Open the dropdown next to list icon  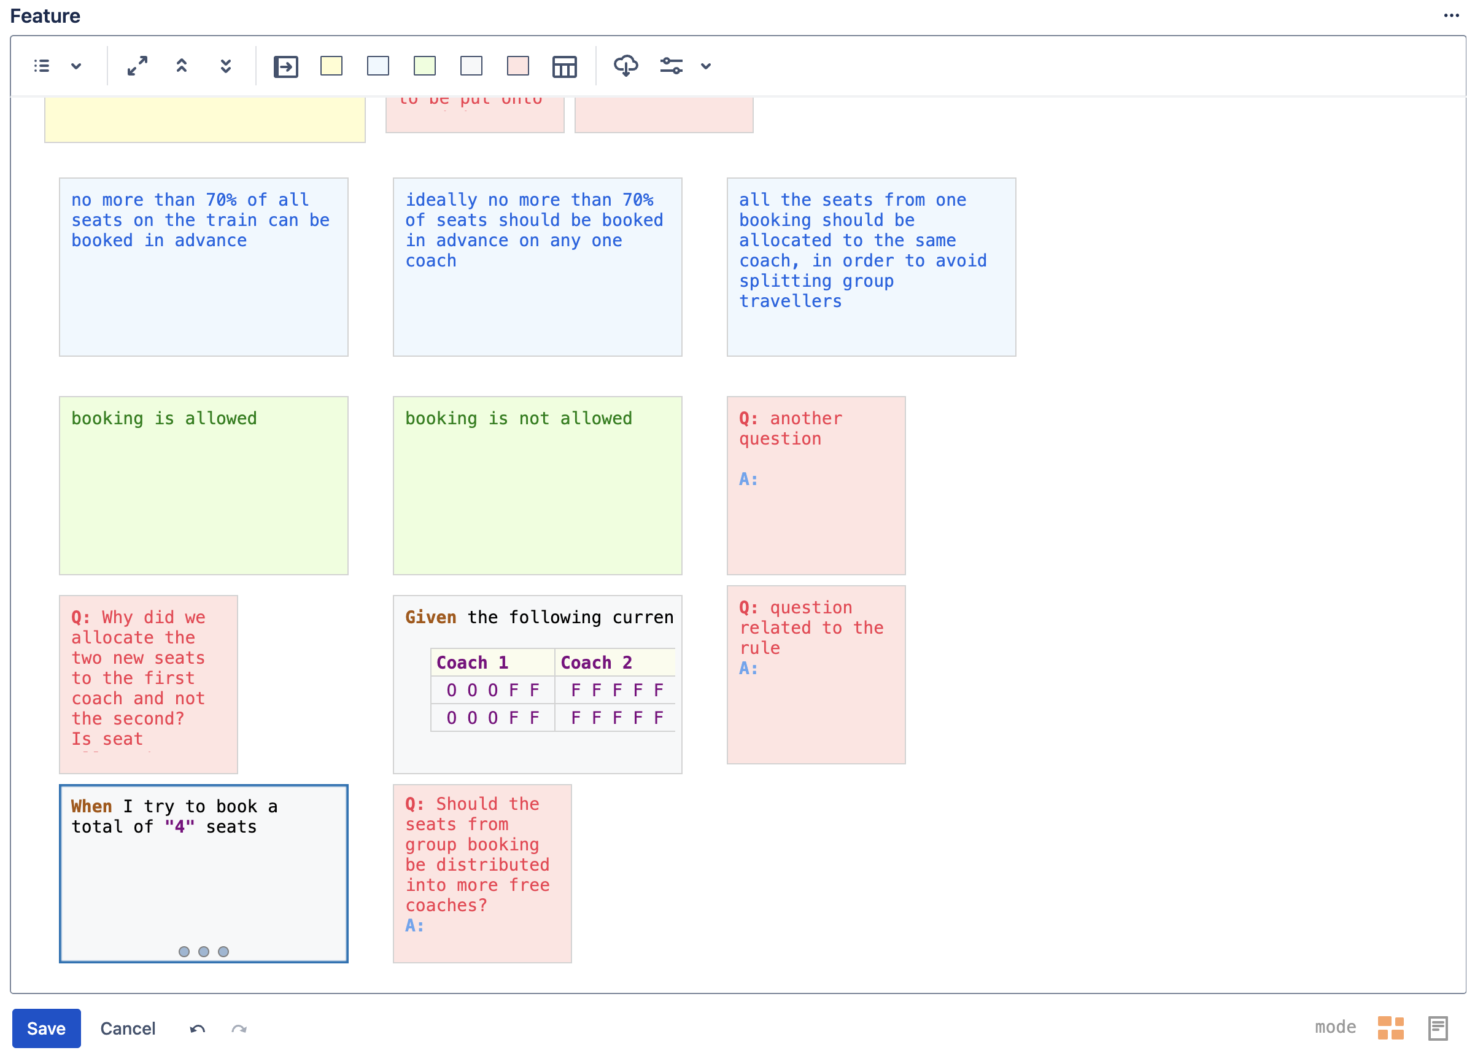coord(76,66)
